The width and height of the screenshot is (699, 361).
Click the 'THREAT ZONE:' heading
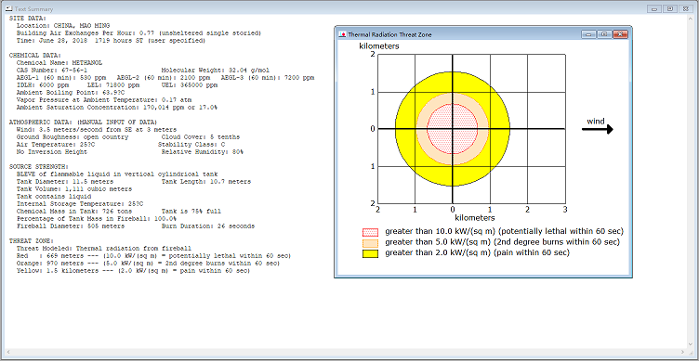[31, 240]
